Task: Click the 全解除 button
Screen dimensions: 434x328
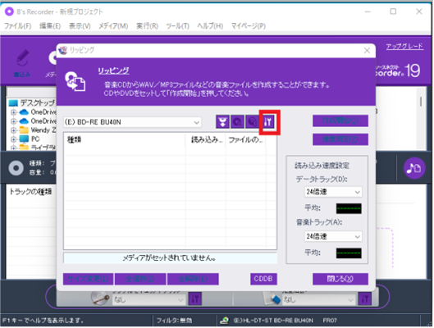Action: [193, 279]
